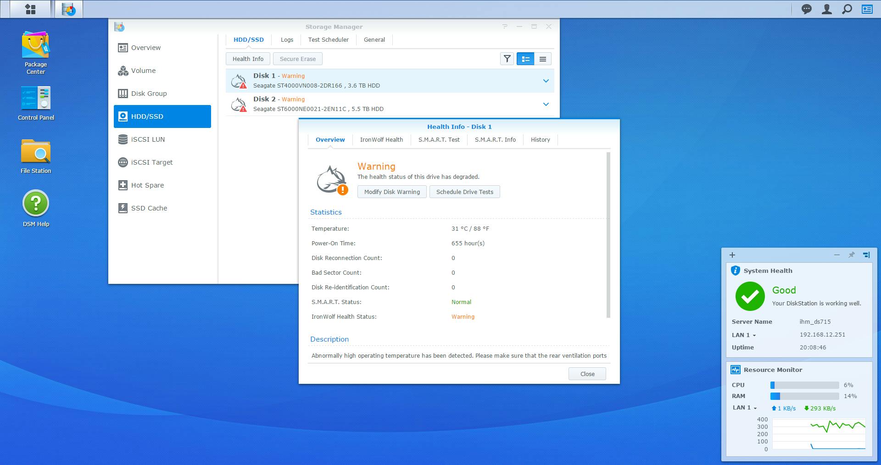Click the Disk 2 warning drive icon
This screenshot has width=881, height=465.
(239, 104)
